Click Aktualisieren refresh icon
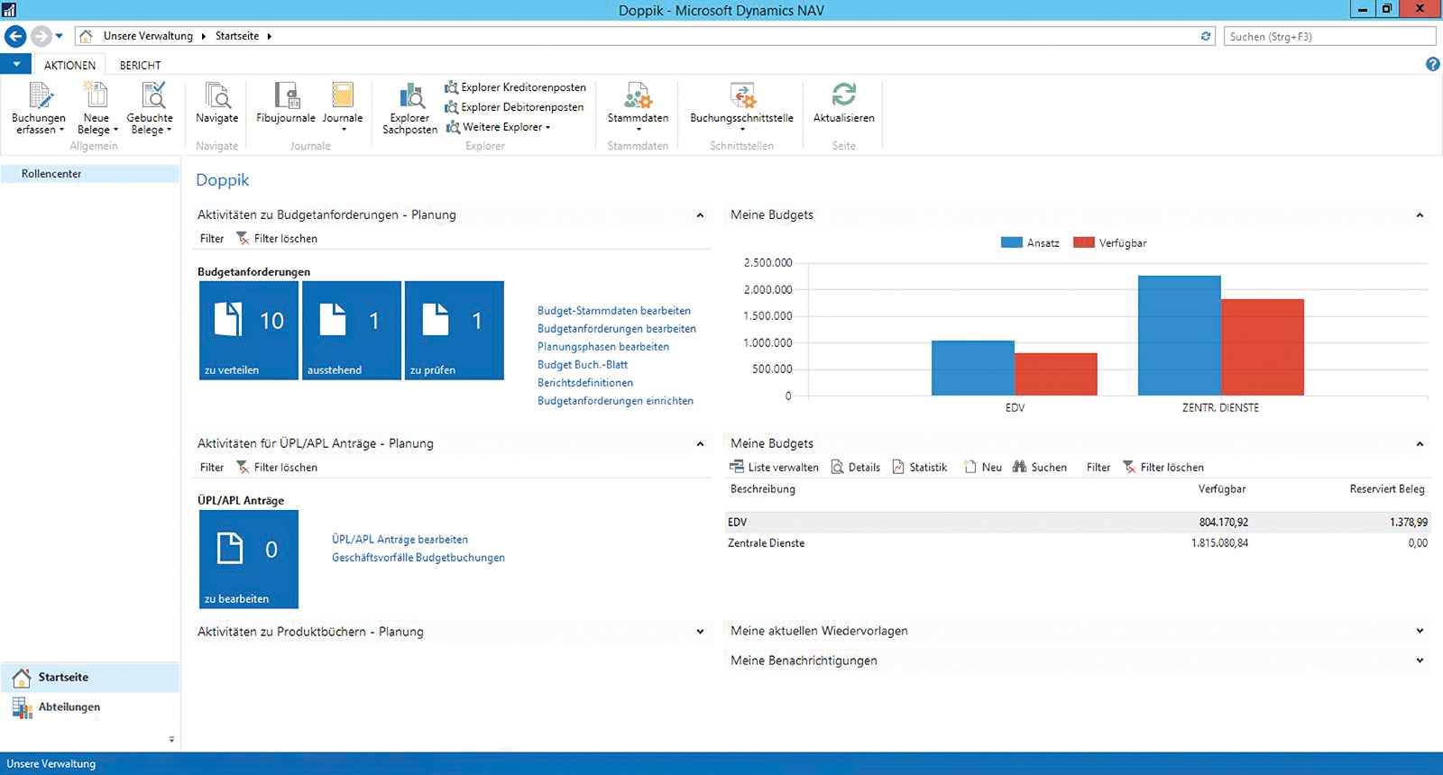Screen dimensions: 1443x775 point(843,95)
